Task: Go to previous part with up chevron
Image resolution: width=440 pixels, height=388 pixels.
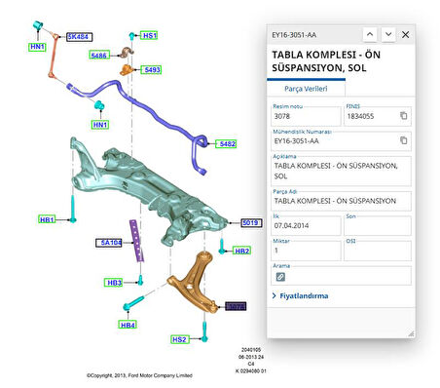Action: [370, 34]
